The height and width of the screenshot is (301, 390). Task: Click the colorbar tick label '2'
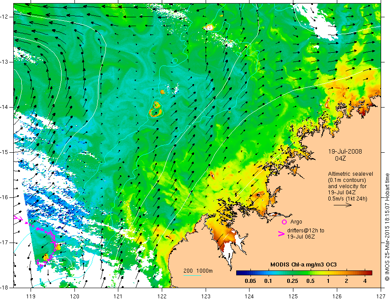(x=347, y=281)
